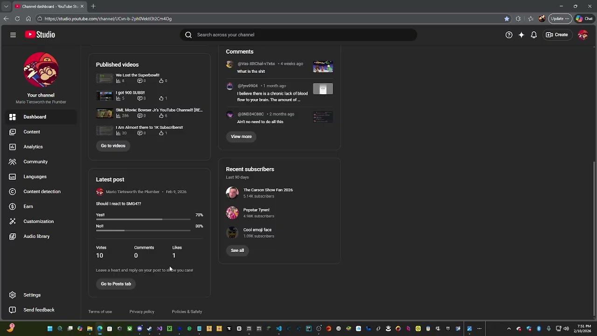Viewport: 597px width, 336px height.
Task: Open the video 'I got 900 SUBS!!'
Action: [130, 92]
